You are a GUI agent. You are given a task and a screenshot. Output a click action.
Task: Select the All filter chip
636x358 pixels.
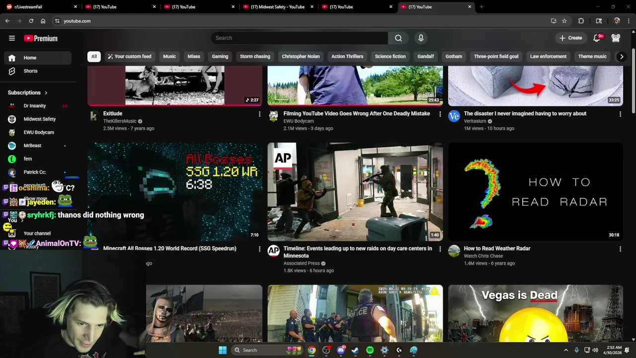click(94, 57)
